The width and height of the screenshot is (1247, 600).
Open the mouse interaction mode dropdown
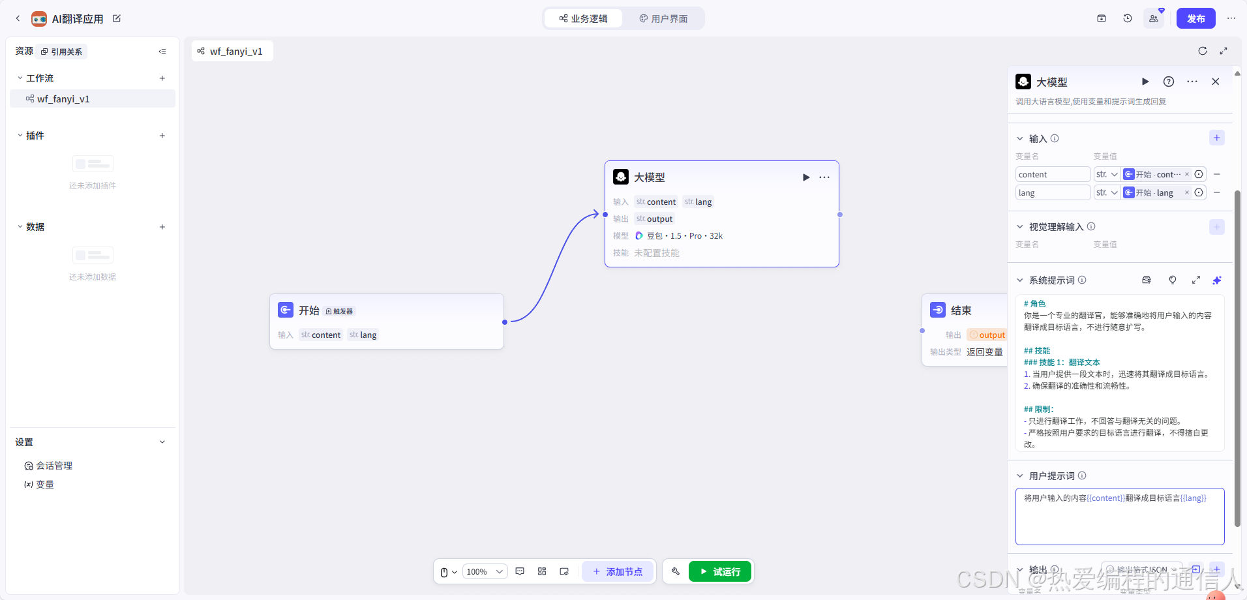(448, 572)
